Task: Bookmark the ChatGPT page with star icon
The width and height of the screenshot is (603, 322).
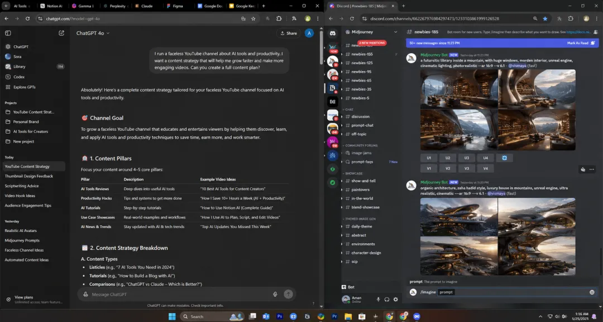Action: (253, 18)
